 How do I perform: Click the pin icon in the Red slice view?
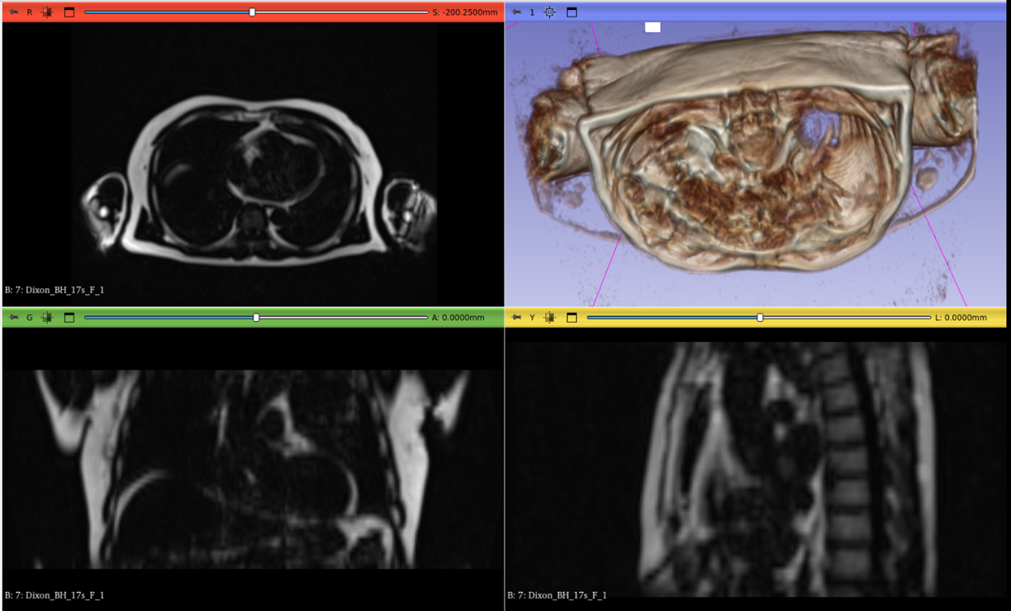(14, 12)
